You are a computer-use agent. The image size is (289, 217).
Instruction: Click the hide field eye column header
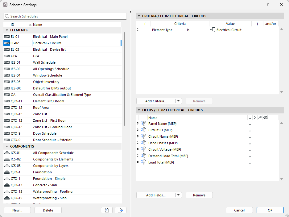click(x=266, y=118)
